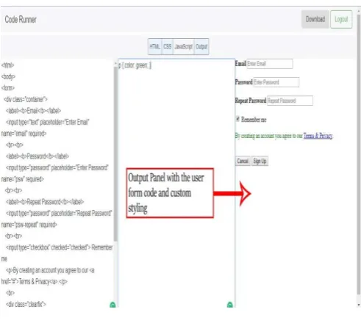The image size is (361, 323).
Task: Click the Download button
Action: [x=315, y=19]
